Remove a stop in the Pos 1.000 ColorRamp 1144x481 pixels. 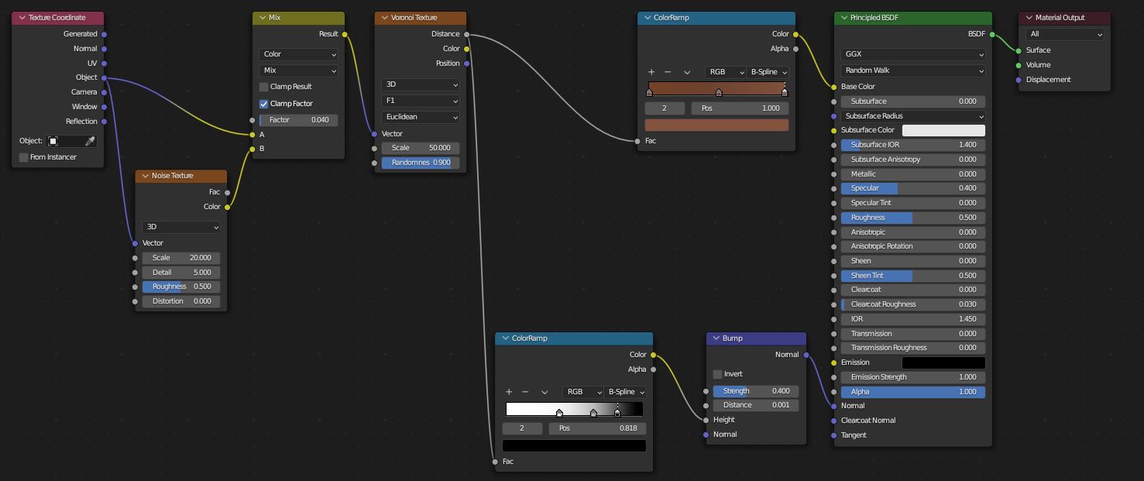(x=668, y=72)
